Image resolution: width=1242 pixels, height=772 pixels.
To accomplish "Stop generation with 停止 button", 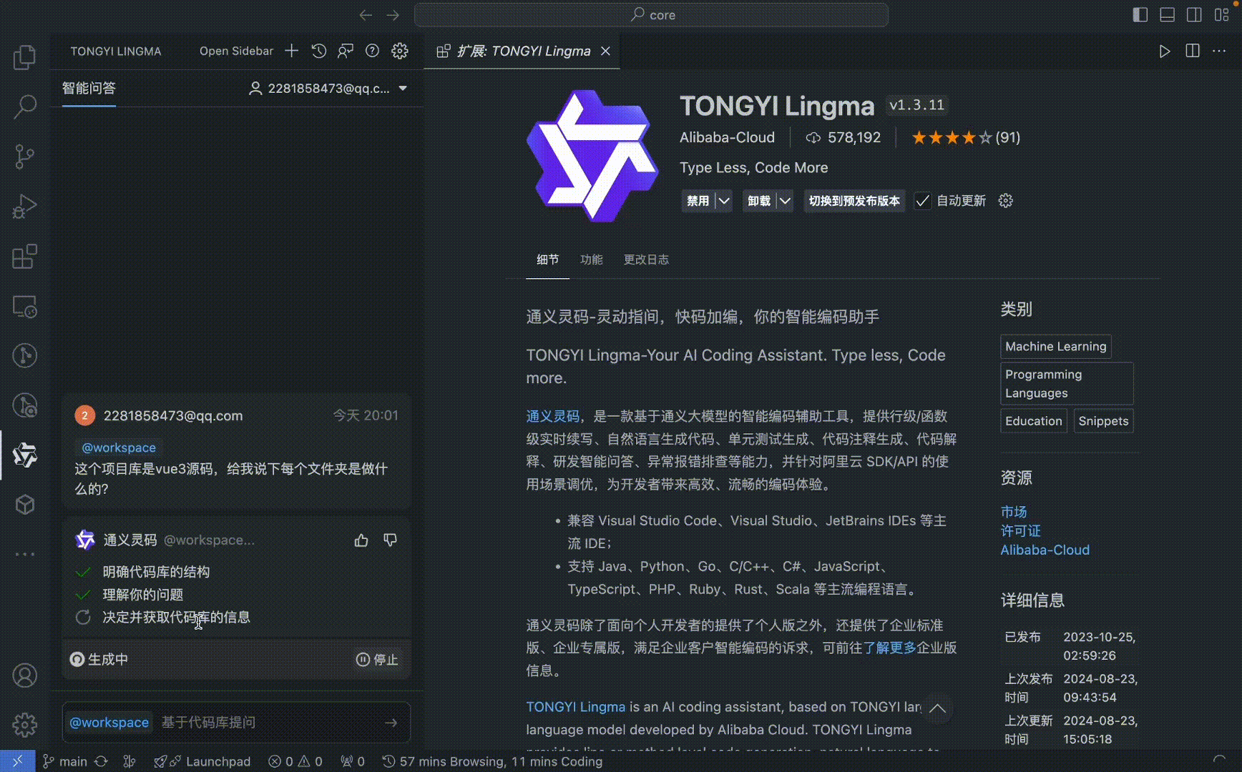I will point(377,660).
